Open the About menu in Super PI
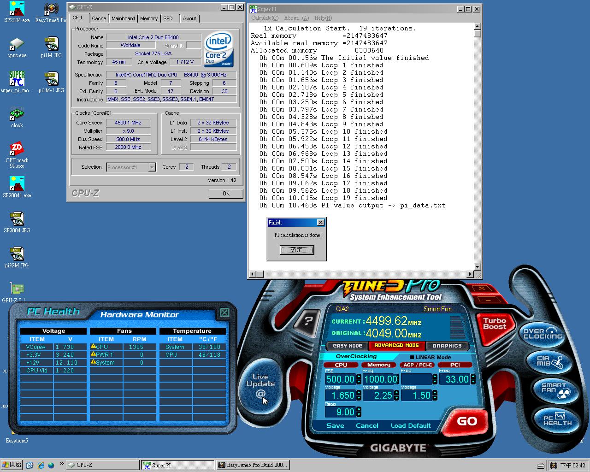 [x=296, y=18]
